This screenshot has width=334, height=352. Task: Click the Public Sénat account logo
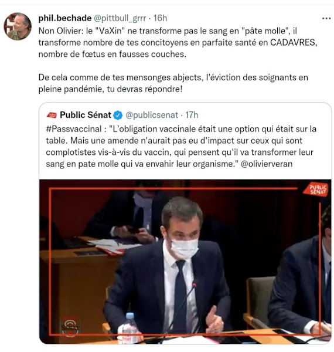coord(52,115)
